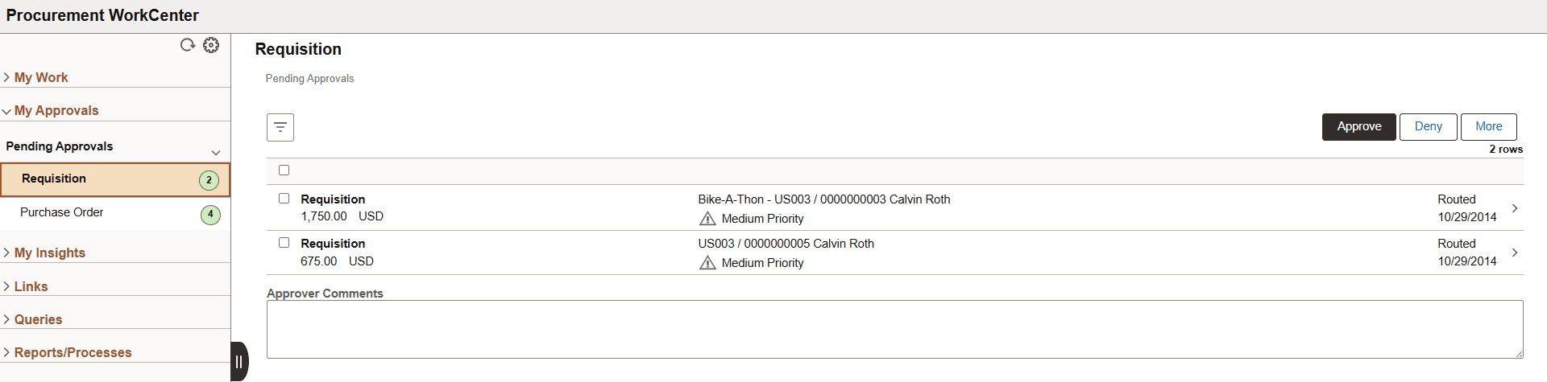Open the filter icon above requisition list

click(280, 127)
